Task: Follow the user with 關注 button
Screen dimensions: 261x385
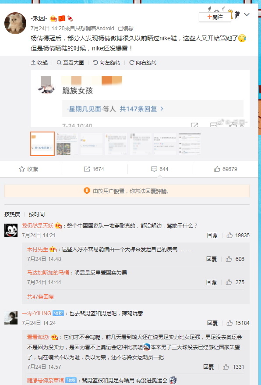Action: click(215, 17)
